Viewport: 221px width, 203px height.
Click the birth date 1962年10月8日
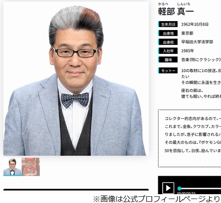coord(195,24)
